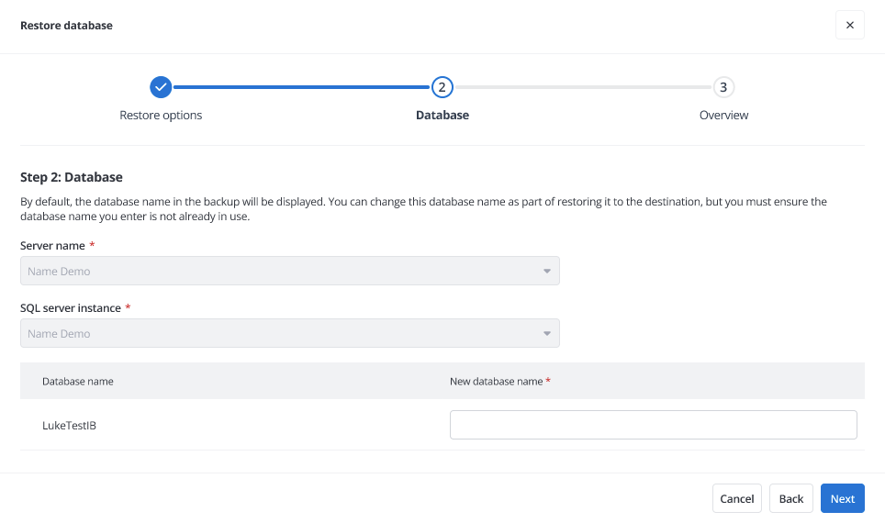
Task: Go back with the Back button
Action: tap(790, 498)
